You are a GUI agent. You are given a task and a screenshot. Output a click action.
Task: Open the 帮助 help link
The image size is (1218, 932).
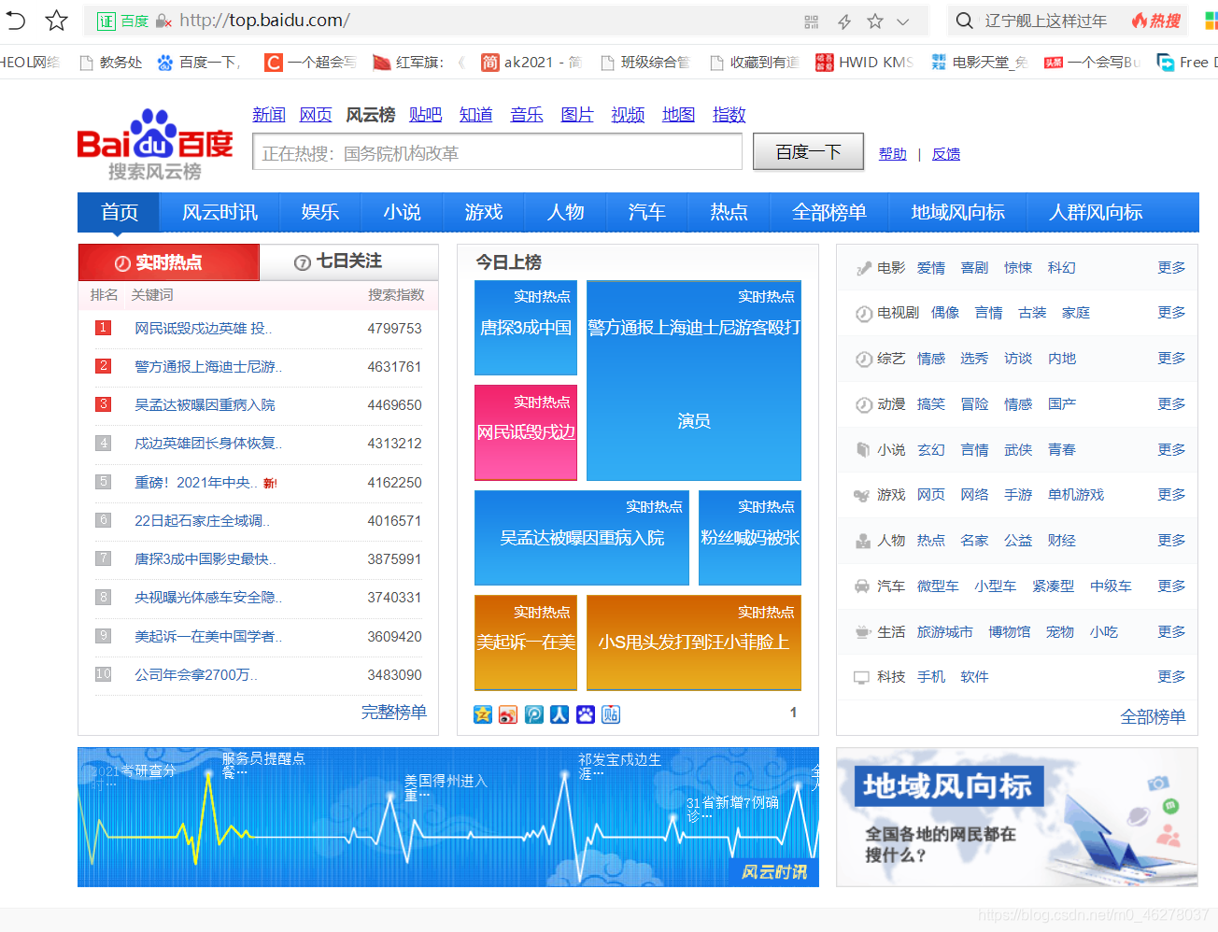[x=892, y=154]
